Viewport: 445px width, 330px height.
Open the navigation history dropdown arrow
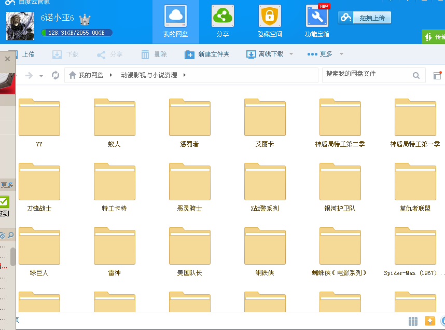(41, 76)
